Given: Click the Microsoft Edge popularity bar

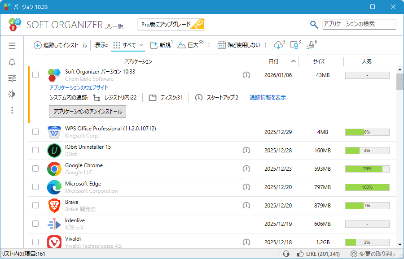Looking at the screenshot, I should 367,187.
